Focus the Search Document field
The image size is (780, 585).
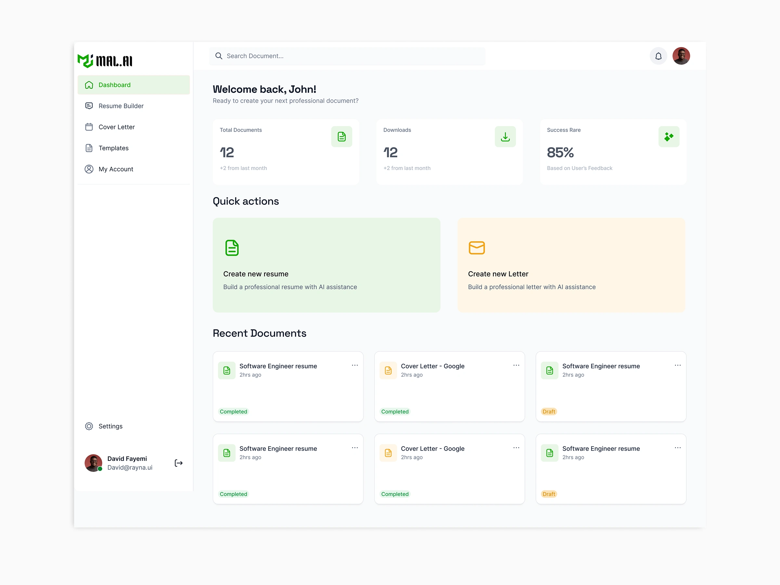tap(347, 56)
